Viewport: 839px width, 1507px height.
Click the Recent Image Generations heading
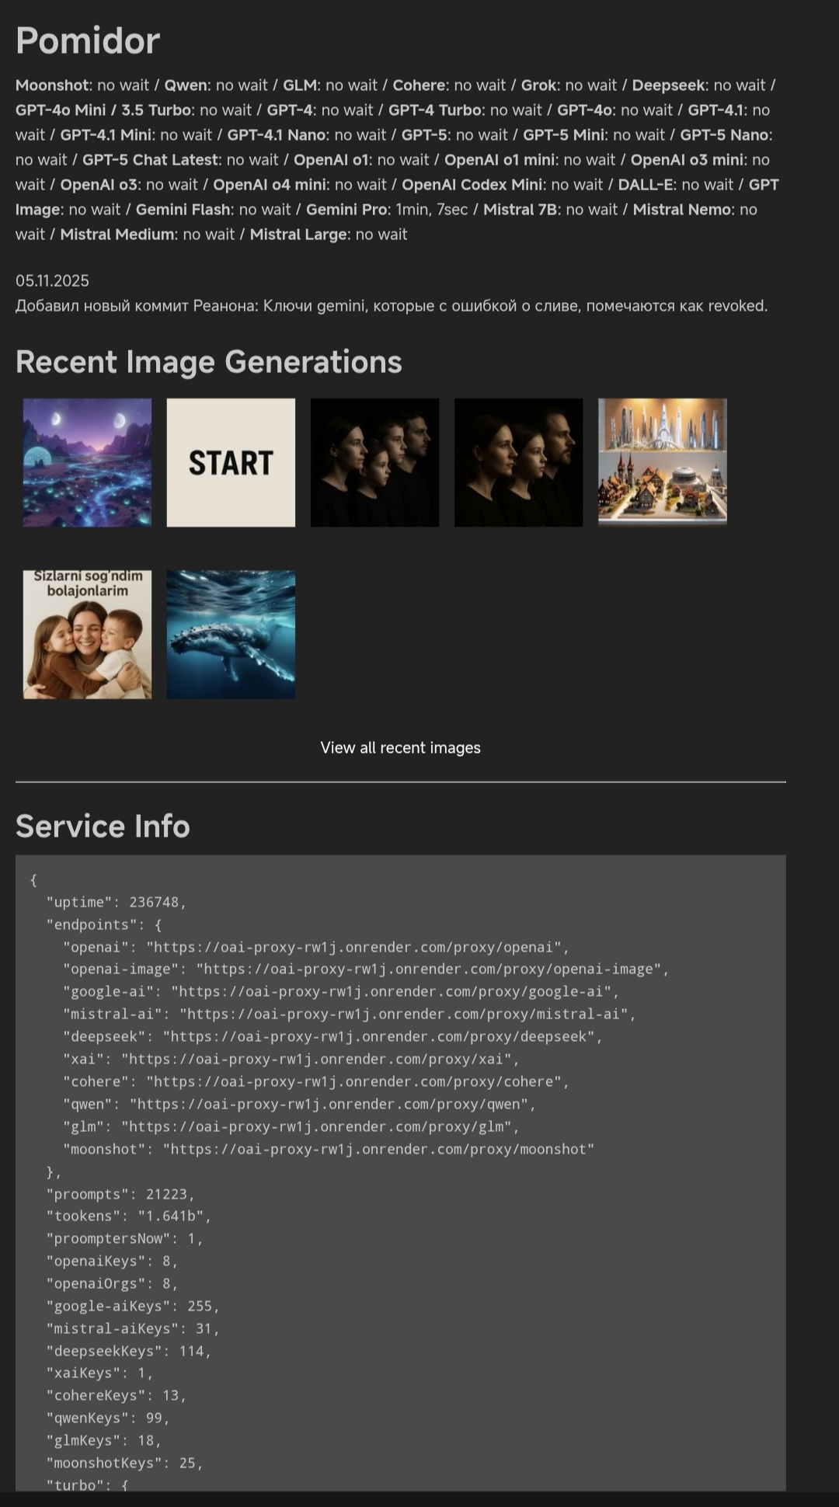point(209,362)
